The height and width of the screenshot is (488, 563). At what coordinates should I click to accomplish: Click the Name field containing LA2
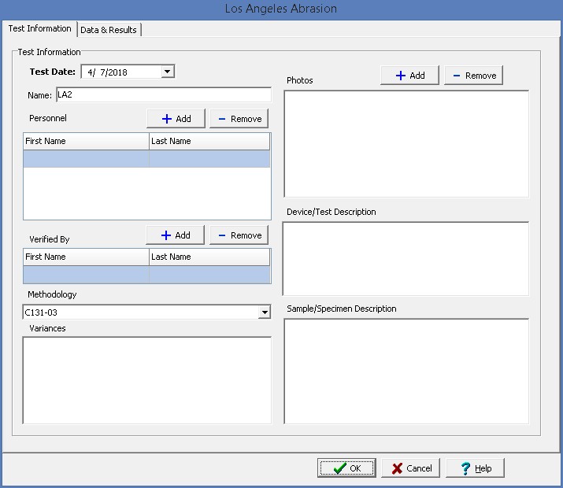[162, 95]
